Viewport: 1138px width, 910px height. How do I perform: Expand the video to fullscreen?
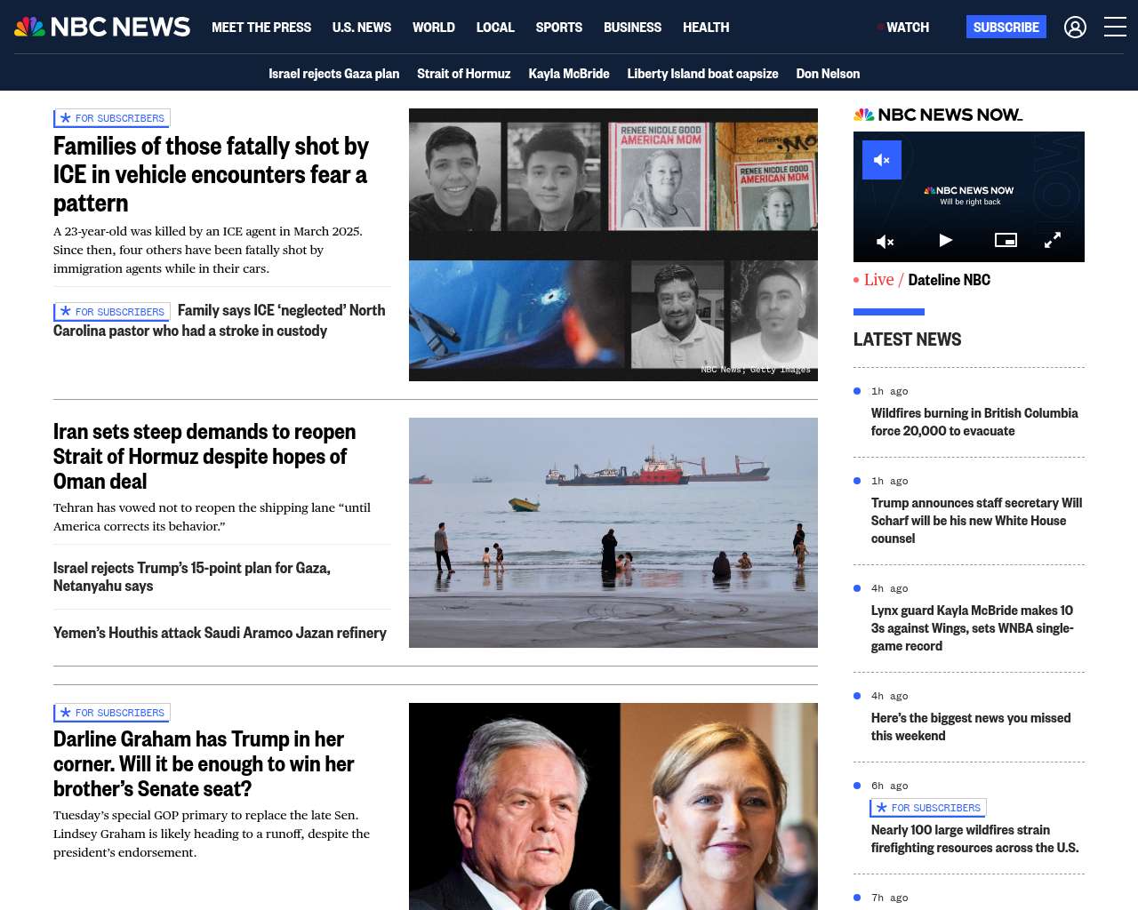point(1053,240)
